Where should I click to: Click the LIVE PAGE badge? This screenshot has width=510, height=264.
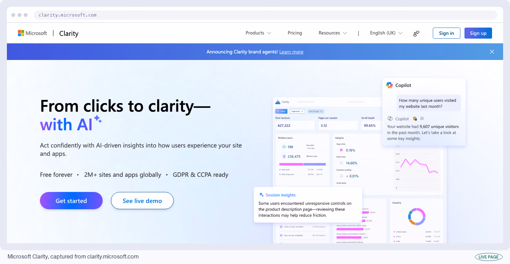(x=489, y=257)
